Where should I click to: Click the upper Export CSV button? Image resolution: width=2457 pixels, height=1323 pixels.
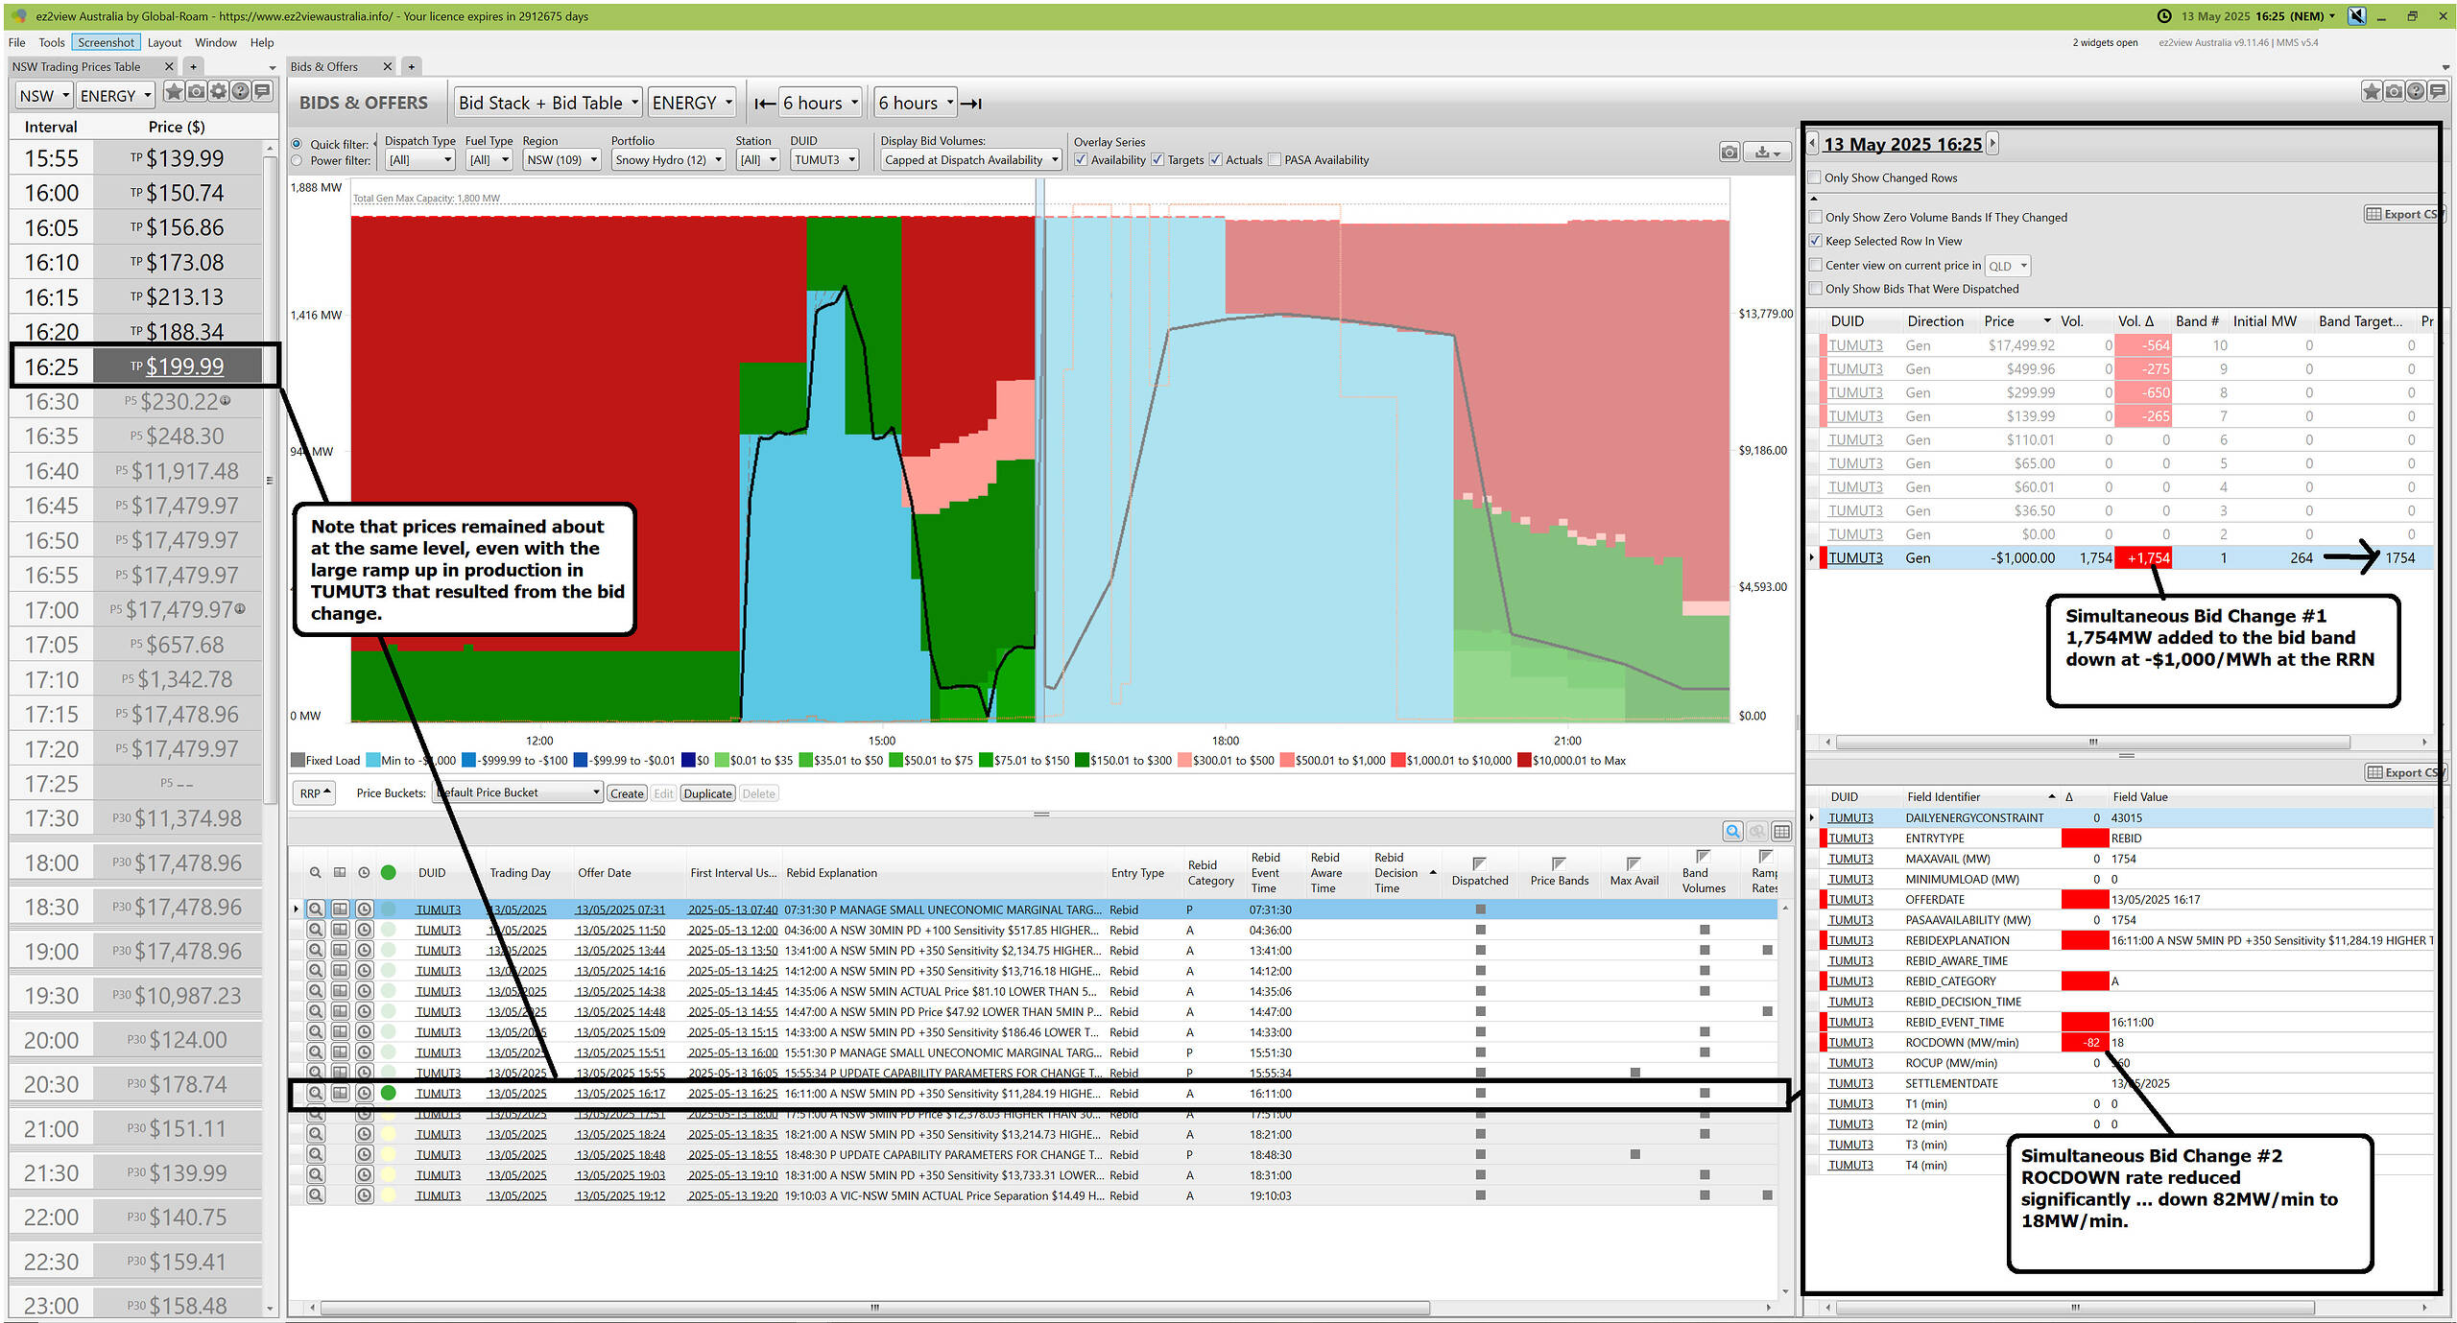pos(2402,214)
